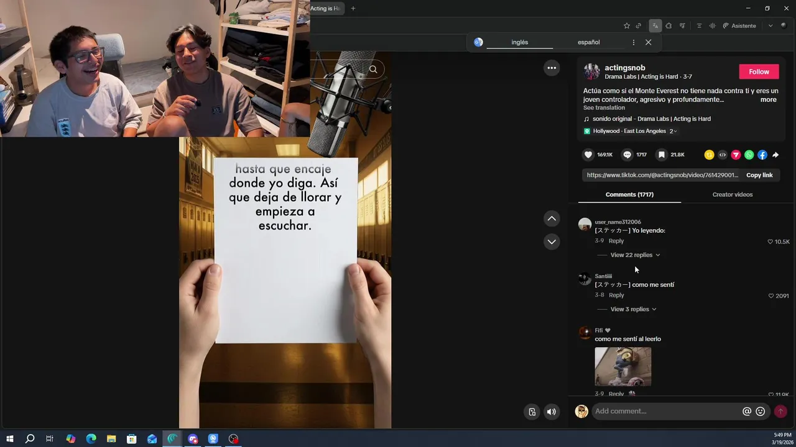Reply to user_name312006 comment
The image size is (796, 447).
(616, 241)
